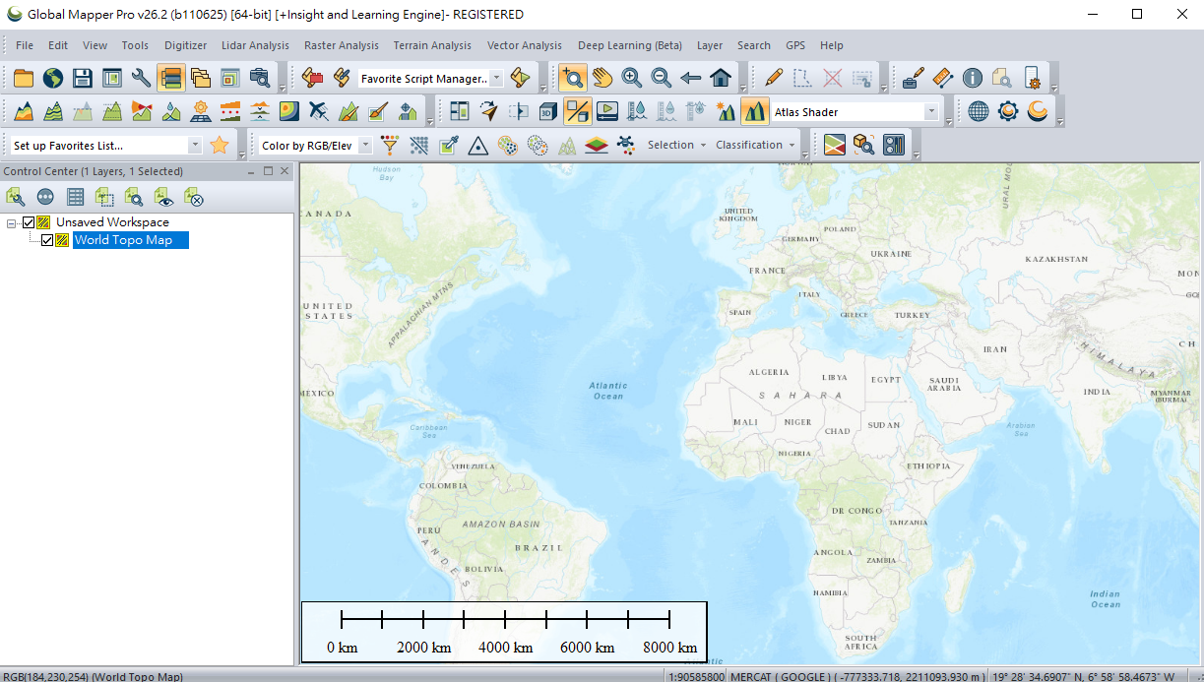Expand the Color by RGB/Elev dropdown
The height and width of the screenshot is (682, 1204).
click(x=365, y=146)
